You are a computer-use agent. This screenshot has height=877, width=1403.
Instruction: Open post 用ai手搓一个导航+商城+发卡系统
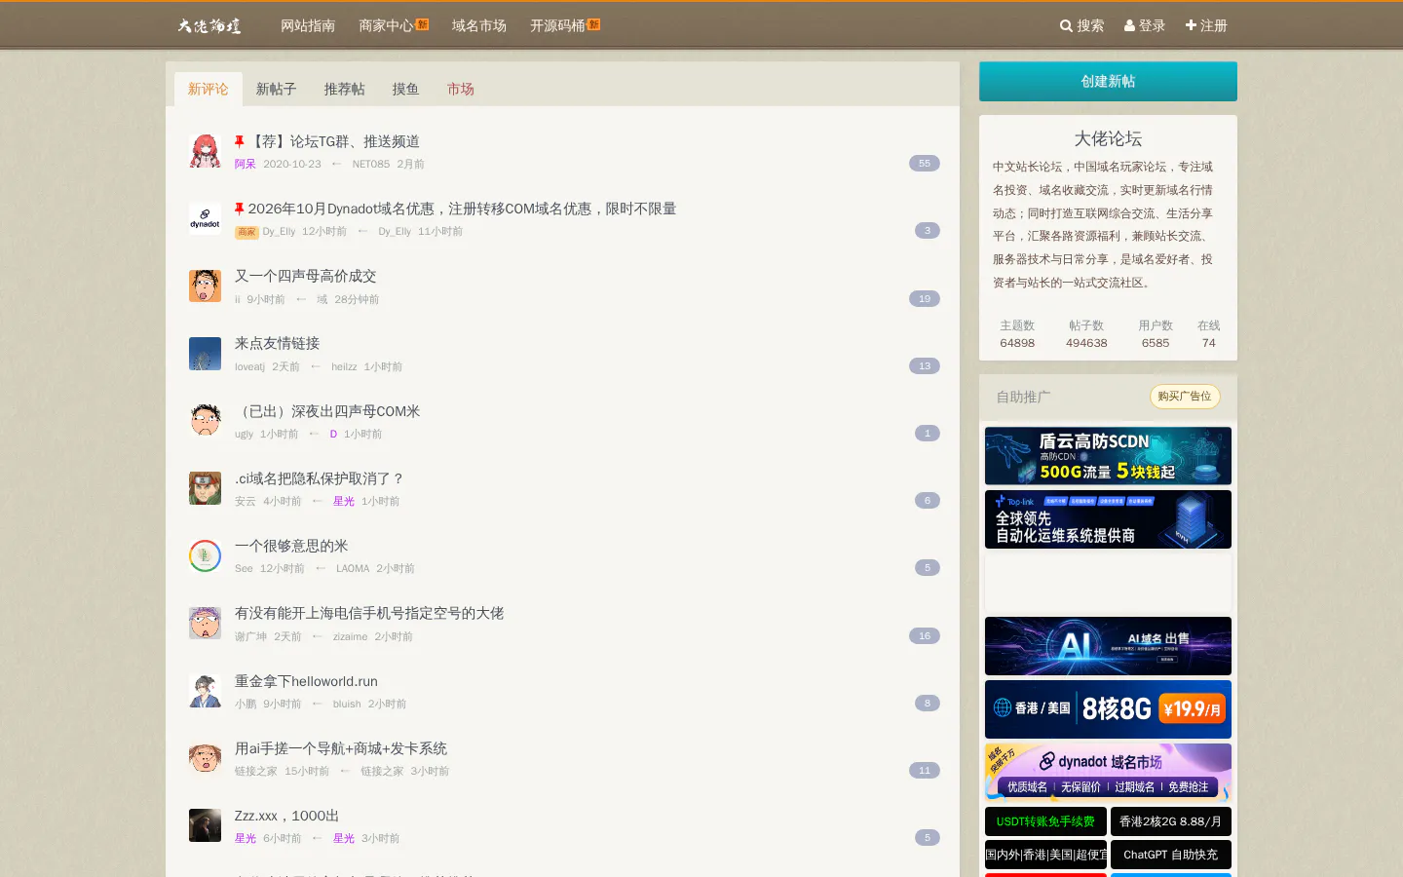pyautogui.click(x=341, y=748)
